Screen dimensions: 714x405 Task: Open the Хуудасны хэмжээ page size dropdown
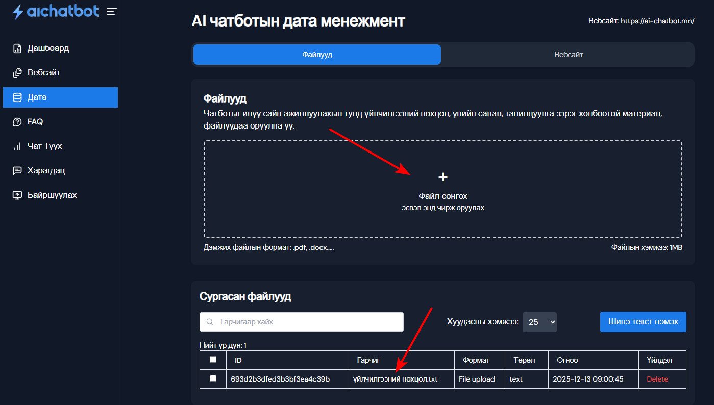[x=539, y=322]
